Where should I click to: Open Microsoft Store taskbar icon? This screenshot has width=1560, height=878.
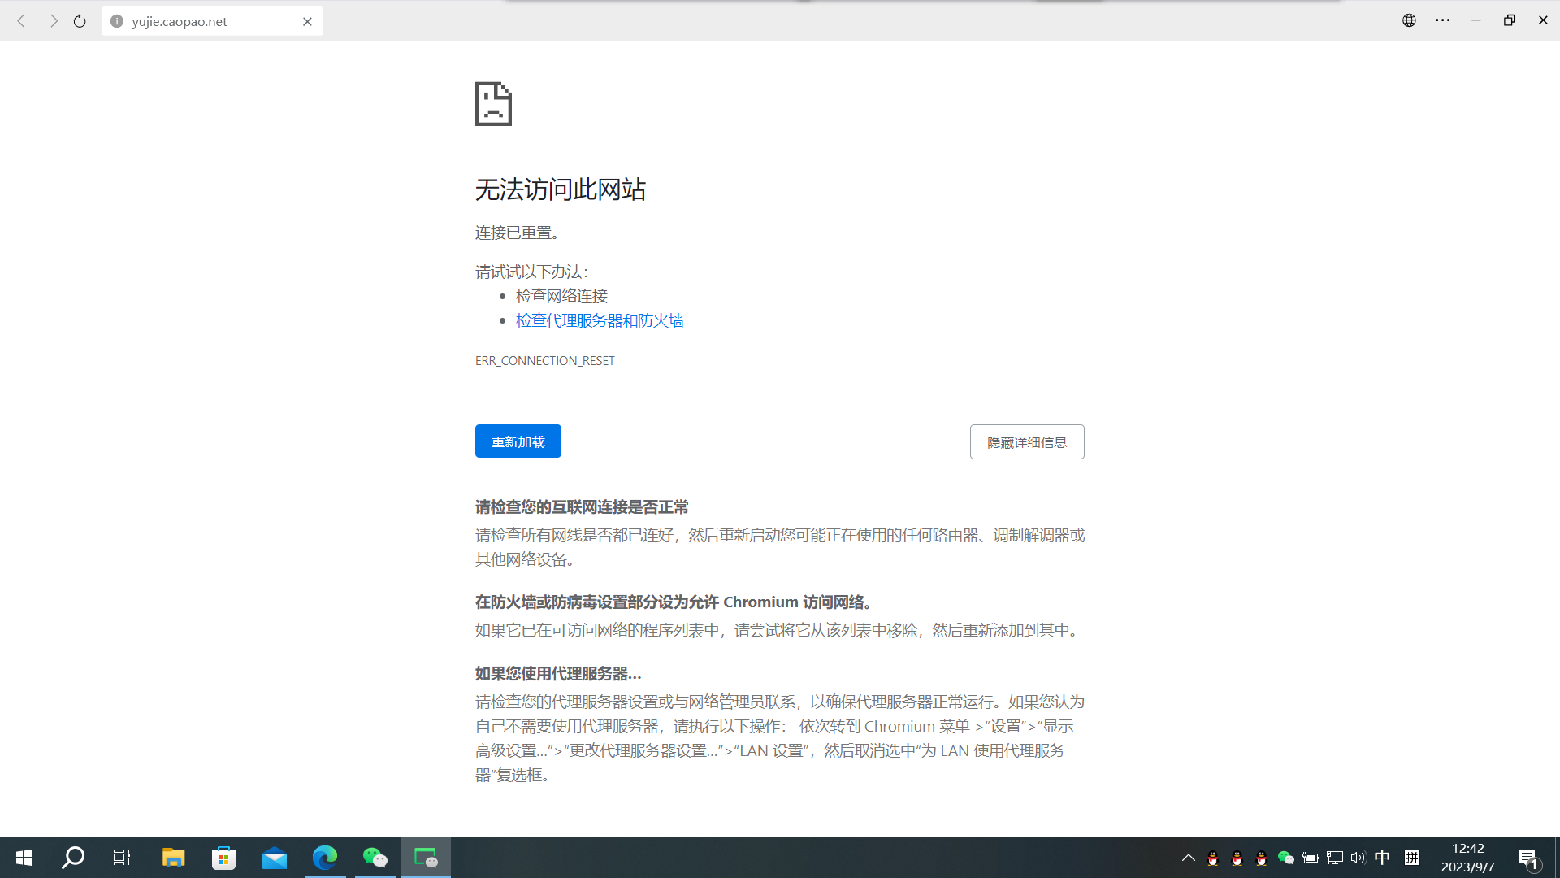coord(223,857)
